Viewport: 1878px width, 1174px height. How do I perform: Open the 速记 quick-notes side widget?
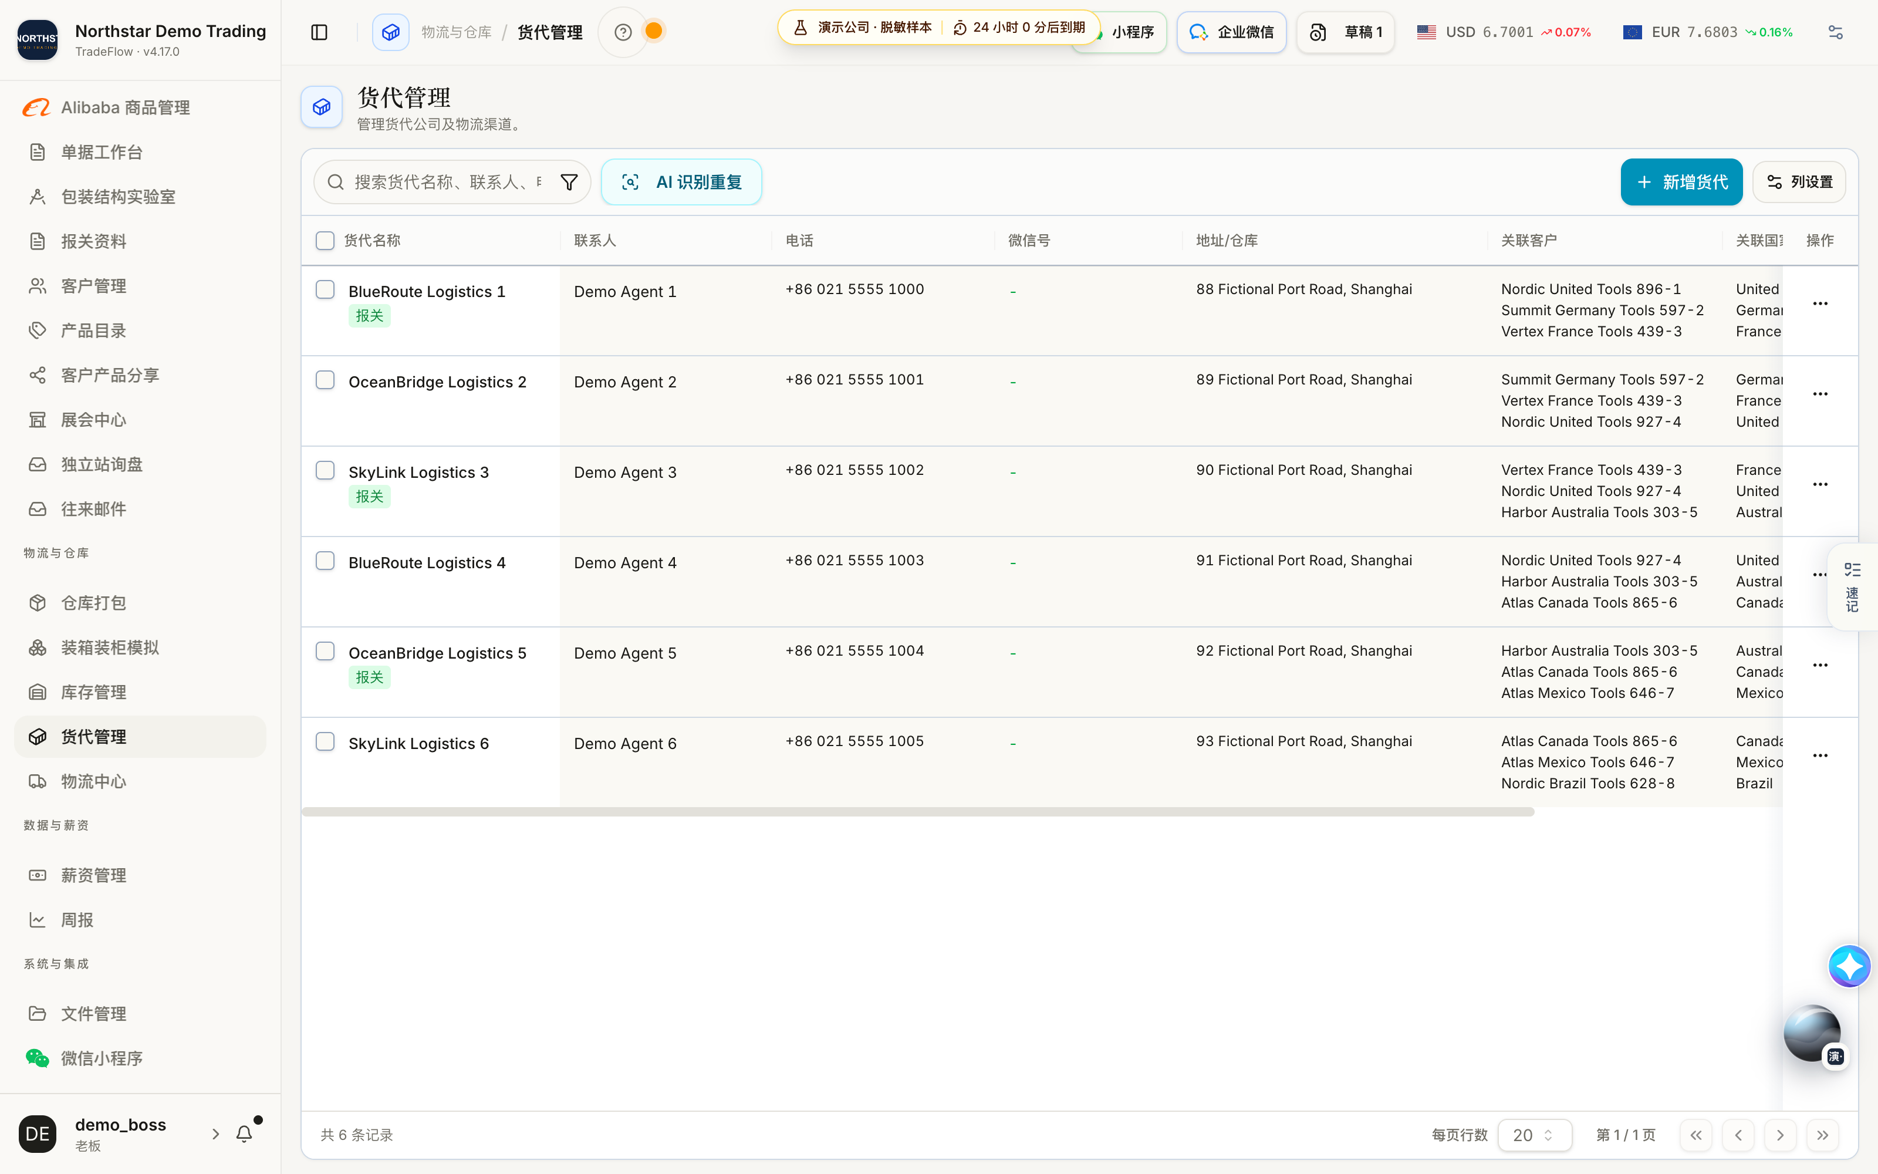point(1852,587)
